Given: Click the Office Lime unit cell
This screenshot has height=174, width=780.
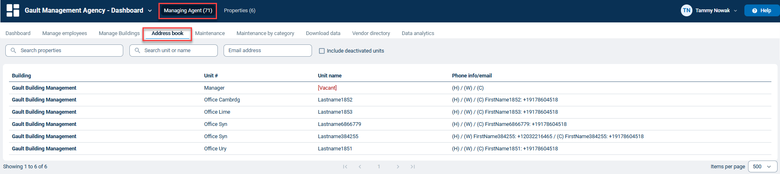Looking at the screenshot, I should pyautogui.click(x=217, y=112).
